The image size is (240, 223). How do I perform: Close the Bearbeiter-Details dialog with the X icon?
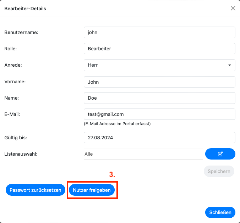233,8
